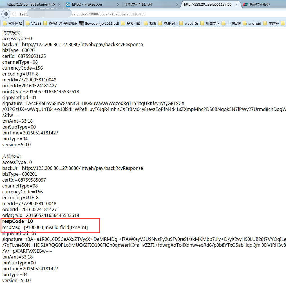Click request signature=TAccRReBSv68 line

point(93,103)
